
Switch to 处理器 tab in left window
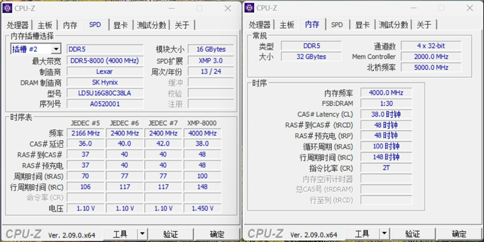point(18,25)
